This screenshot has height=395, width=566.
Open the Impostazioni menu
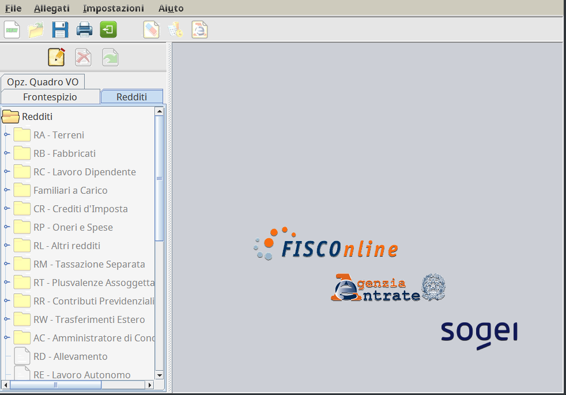[x=113, y=8]
